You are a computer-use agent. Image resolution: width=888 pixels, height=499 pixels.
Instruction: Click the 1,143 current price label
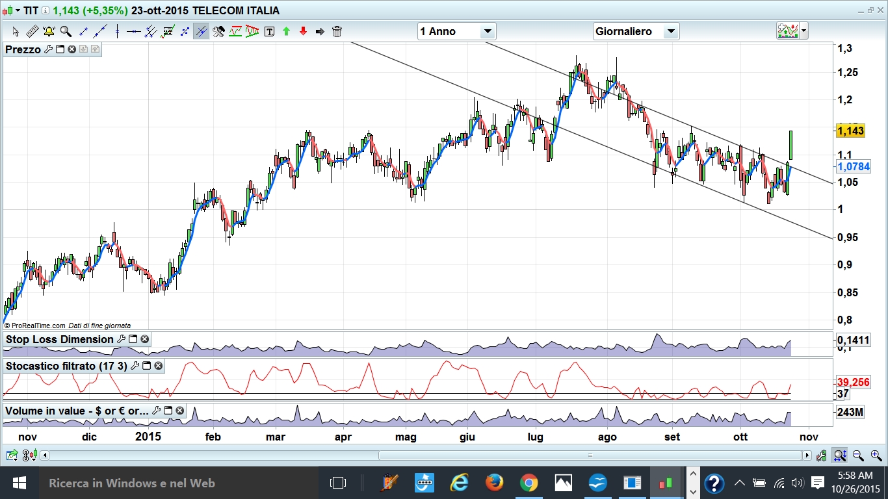850,131
